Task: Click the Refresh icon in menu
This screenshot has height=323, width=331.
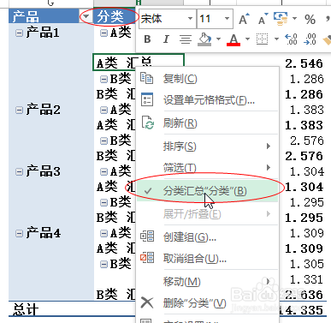Action: (x=148, y=123)
